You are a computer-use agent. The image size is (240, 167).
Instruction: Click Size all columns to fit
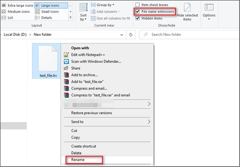point(110,18)
